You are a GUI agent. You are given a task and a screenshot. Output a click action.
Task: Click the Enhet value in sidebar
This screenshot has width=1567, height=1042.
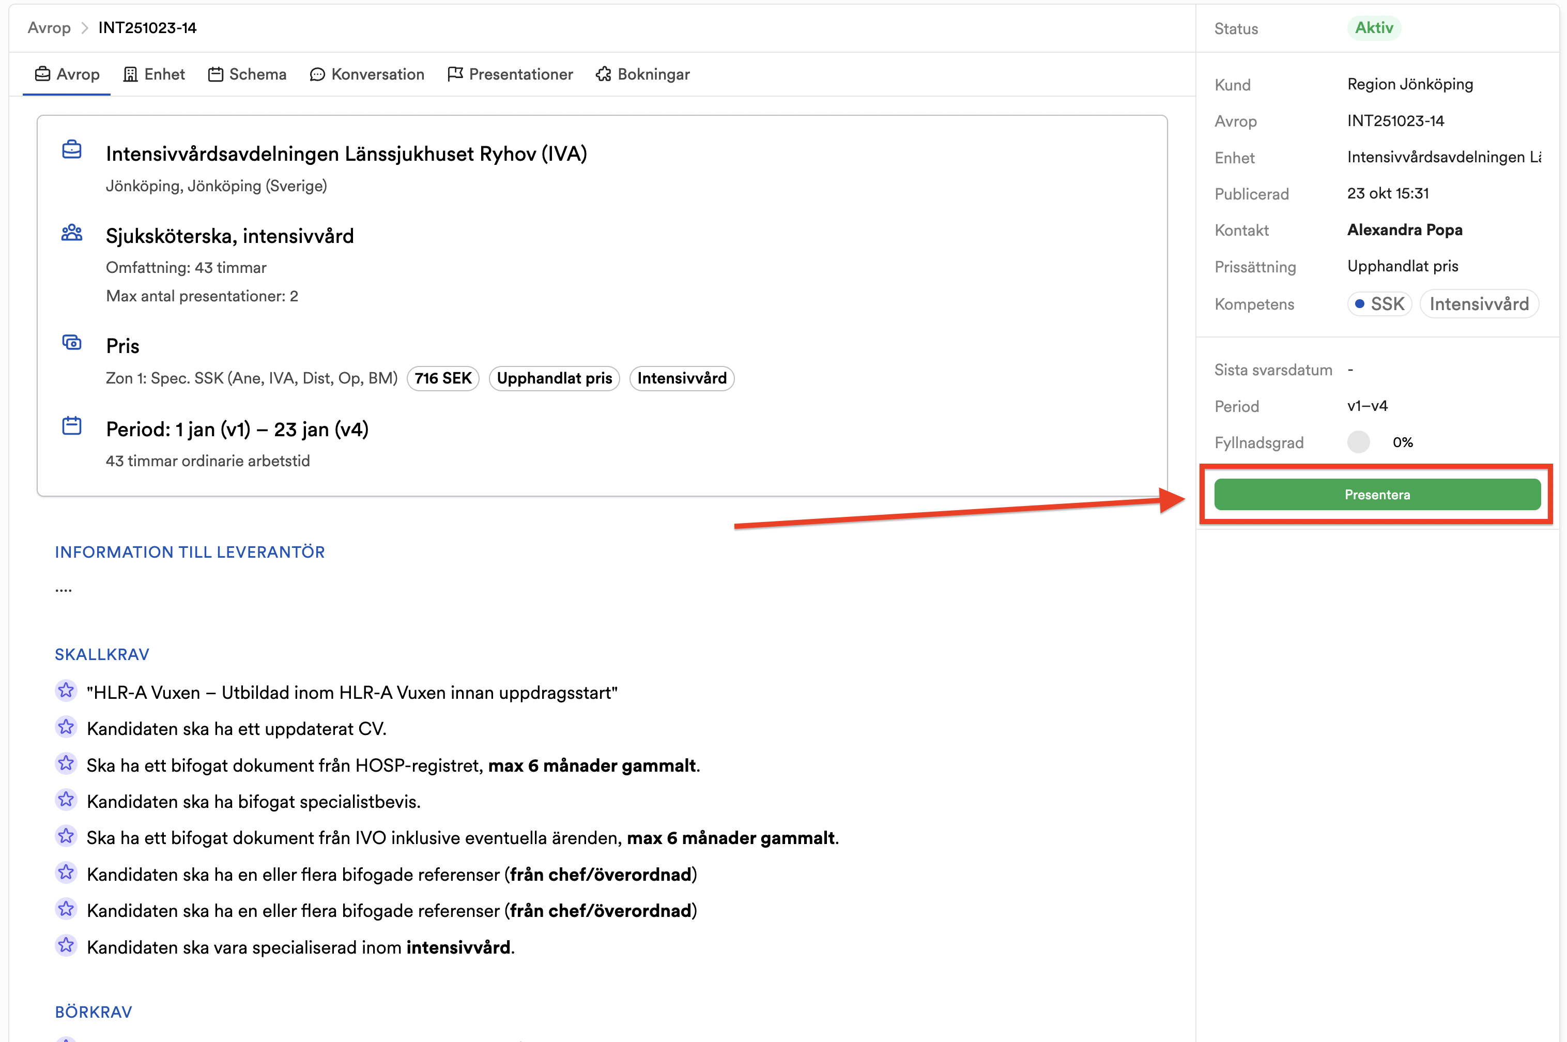pos(1444,158)
